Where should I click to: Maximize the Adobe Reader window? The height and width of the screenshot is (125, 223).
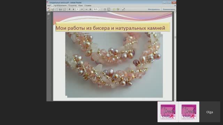click(x=169, y=2)
